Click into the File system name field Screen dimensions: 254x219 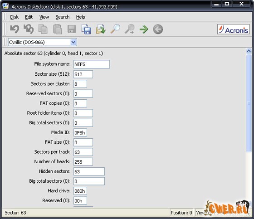92,64
